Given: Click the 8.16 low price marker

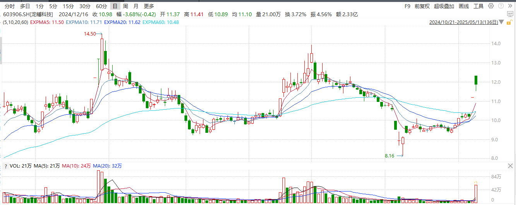Looking at the screenshot, I should 389,156.
